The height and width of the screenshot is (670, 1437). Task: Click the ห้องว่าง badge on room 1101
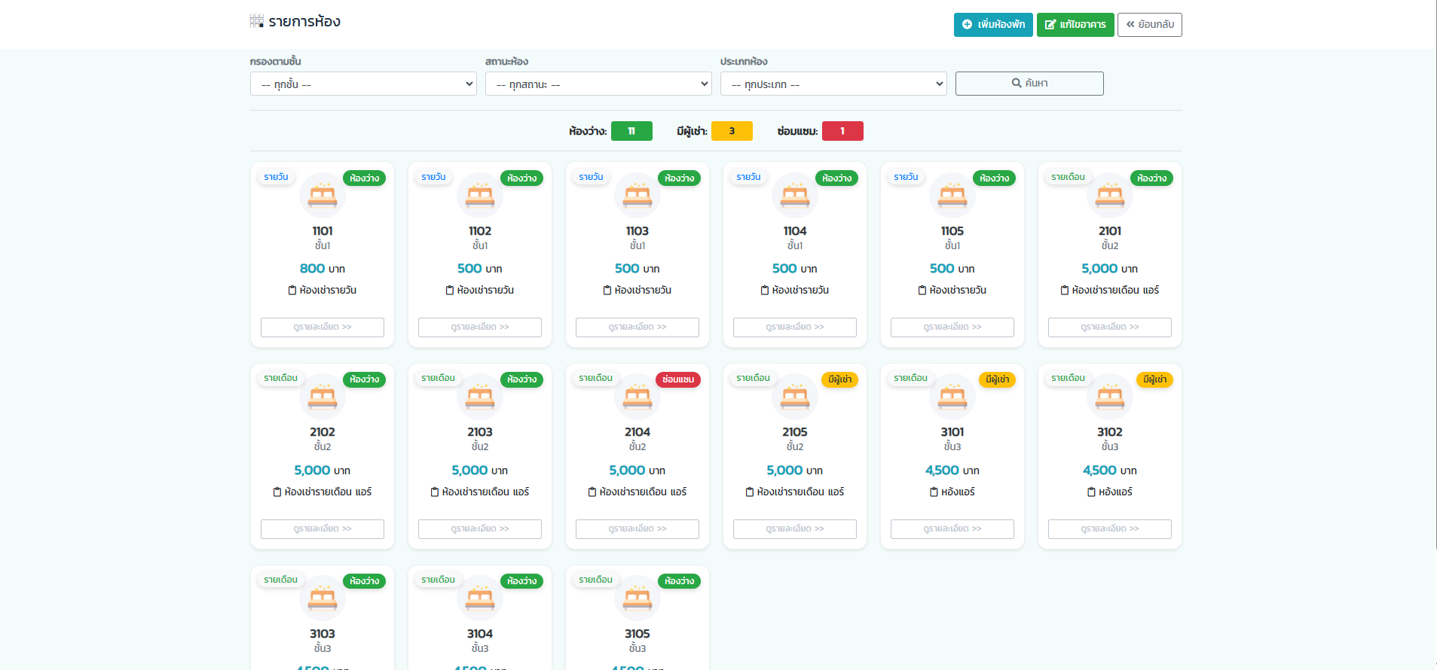point(365,178)
